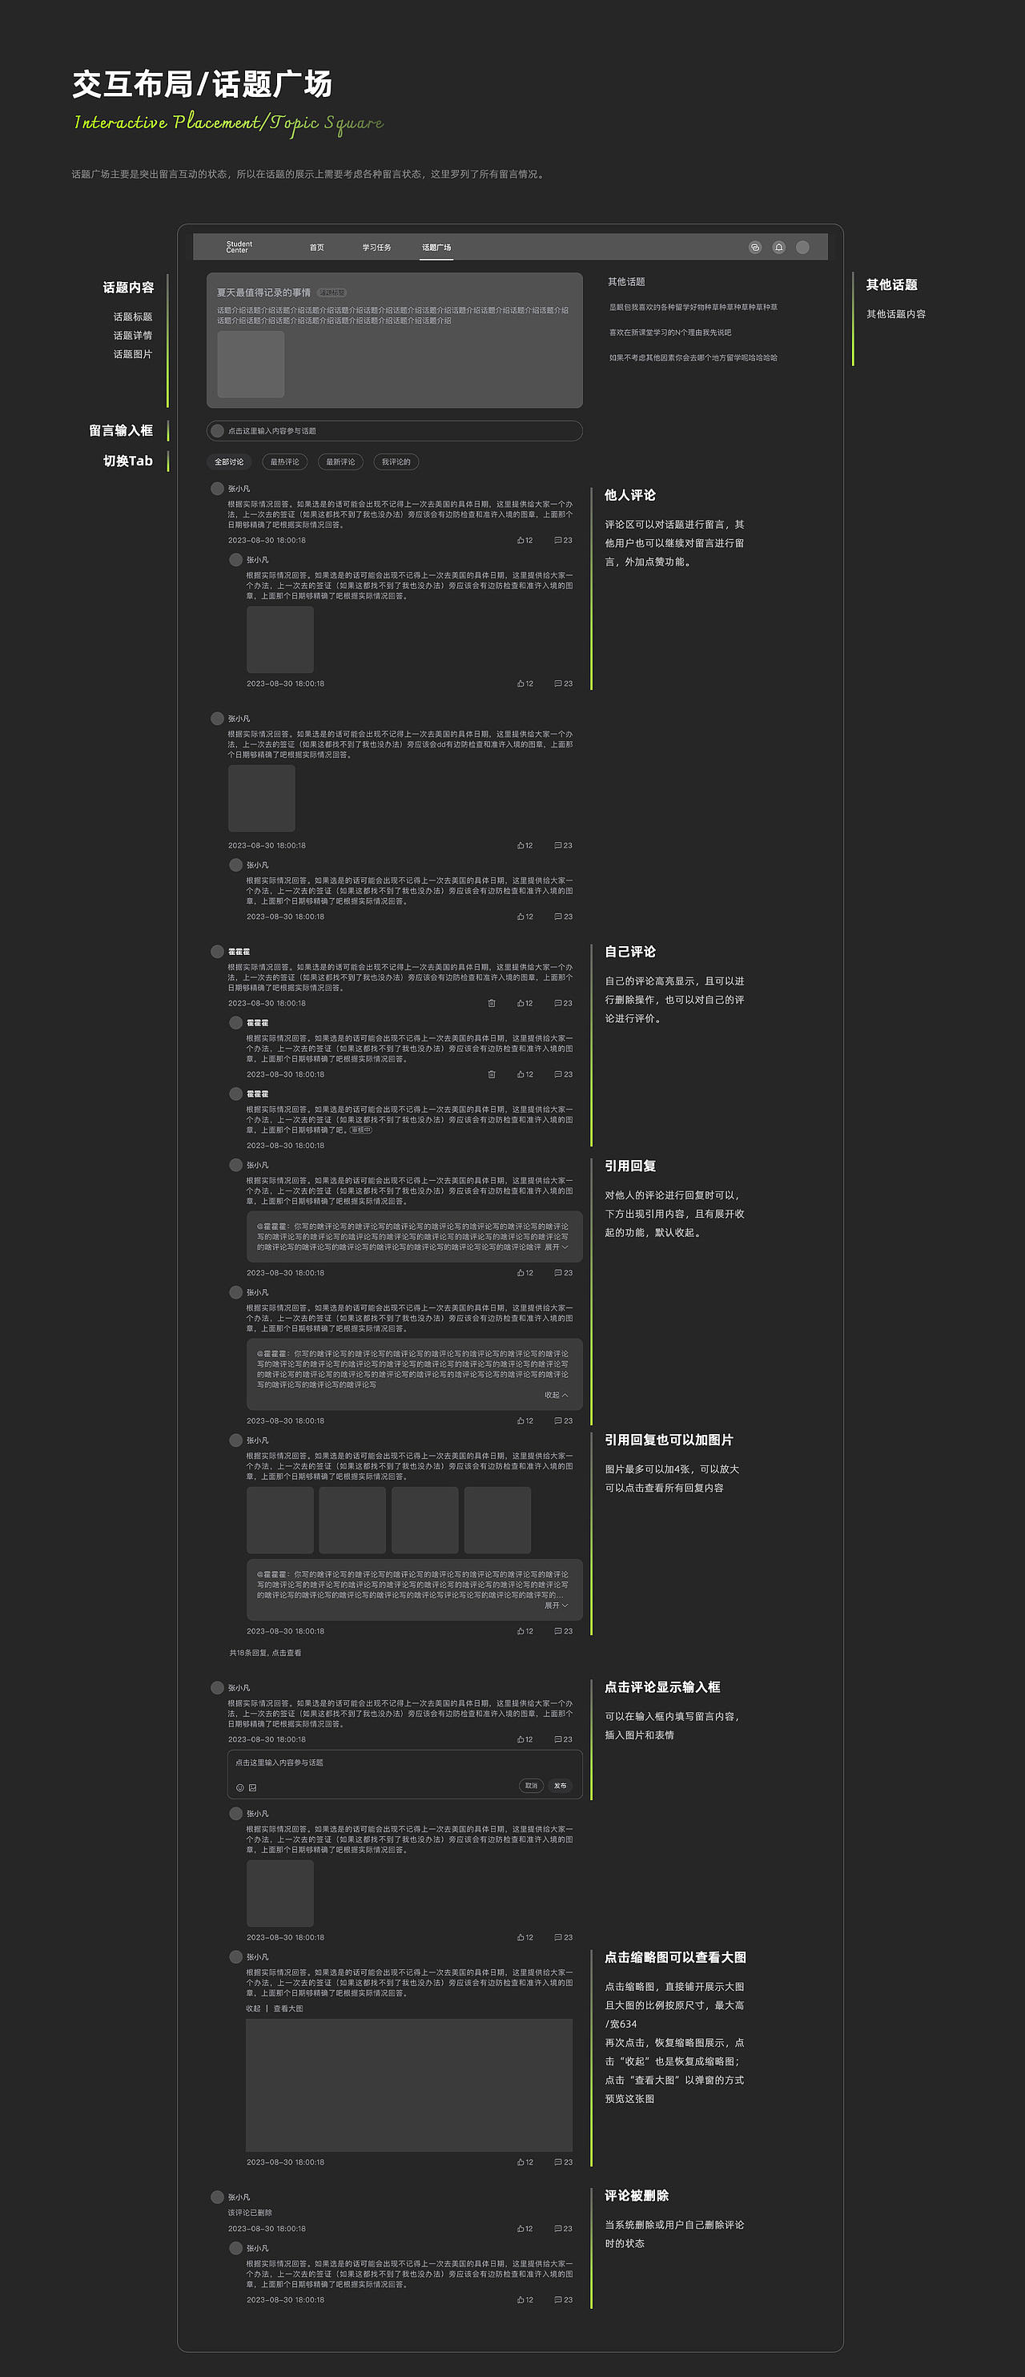Open 共18条回复，点击查看
The height and width of the screenshot is (2377, 1025).
[x=265, y=1653]
